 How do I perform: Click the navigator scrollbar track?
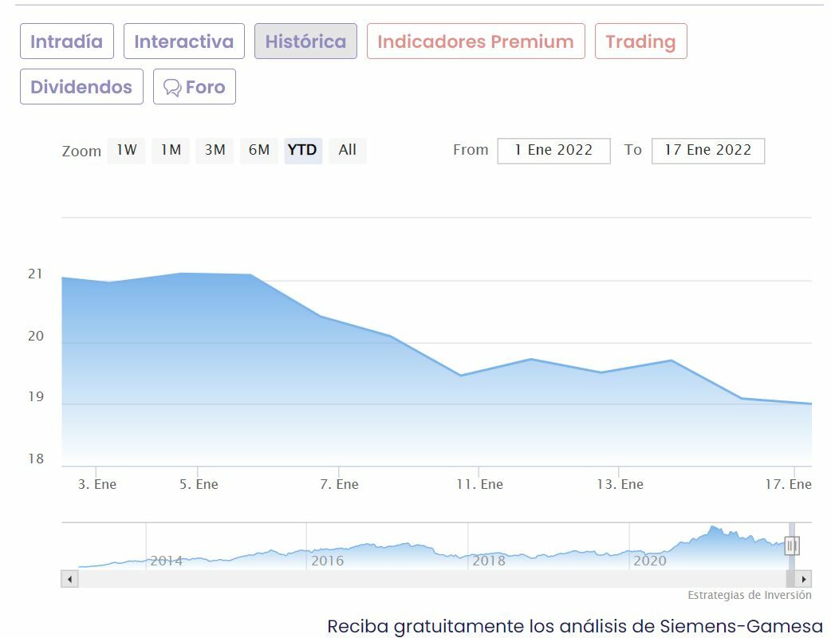pyautogui.click(x=432, y=579)
